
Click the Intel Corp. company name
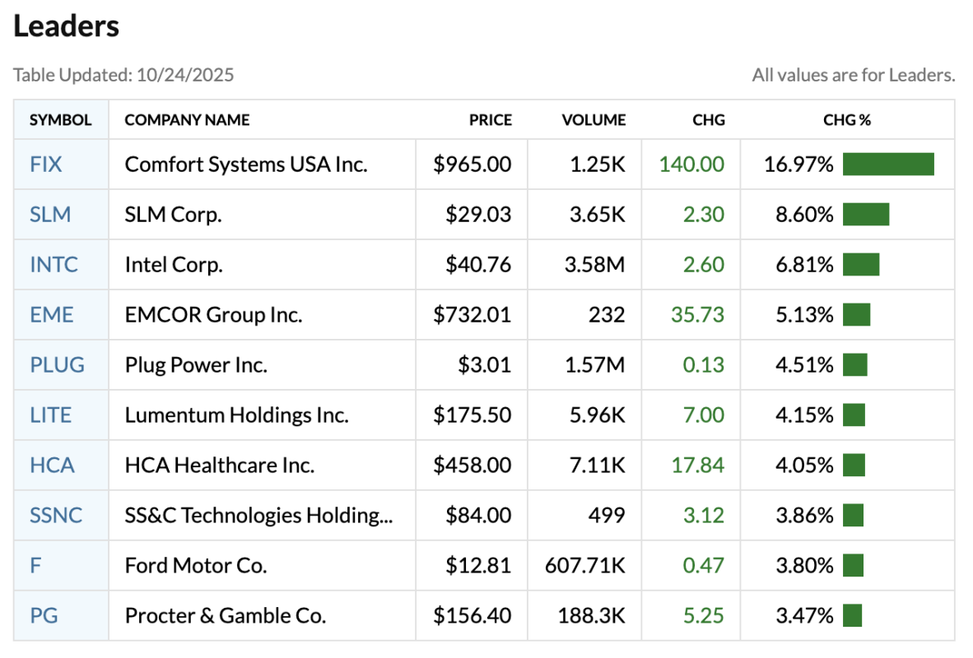[x=174, y=265]
